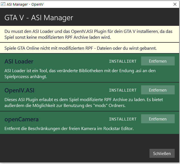Select the ASI Loader heading
This screenshot has height=164, width=180.
(19, 61)
